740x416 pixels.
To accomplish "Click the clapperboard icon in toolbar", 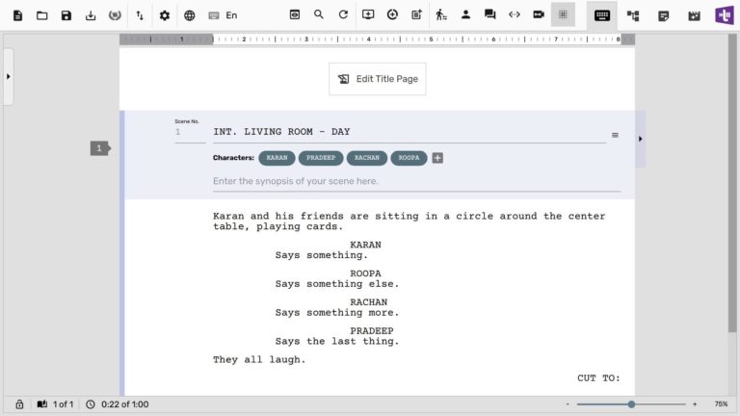I will click(x=691, y=15).
